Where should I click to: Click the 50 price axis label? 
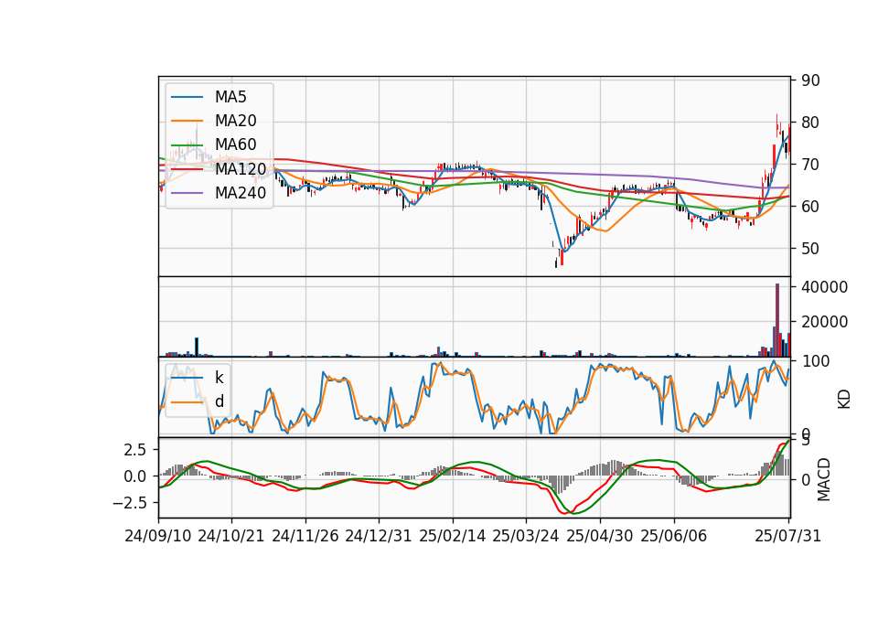(x=810, y=249)
